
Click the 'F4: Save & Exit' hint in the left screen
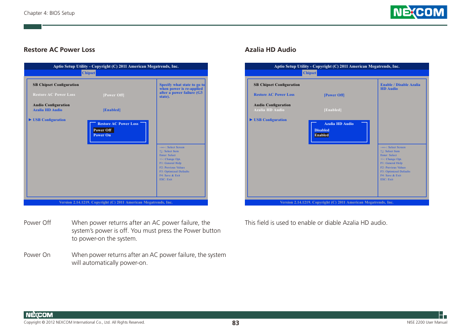(x=170, y=175)
